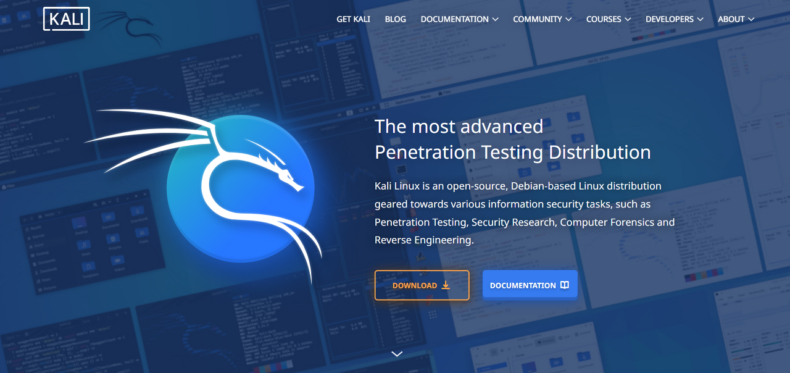Screen dimensions: 790x373
Task: Click the download arrow icon
Action: [446, 285]
